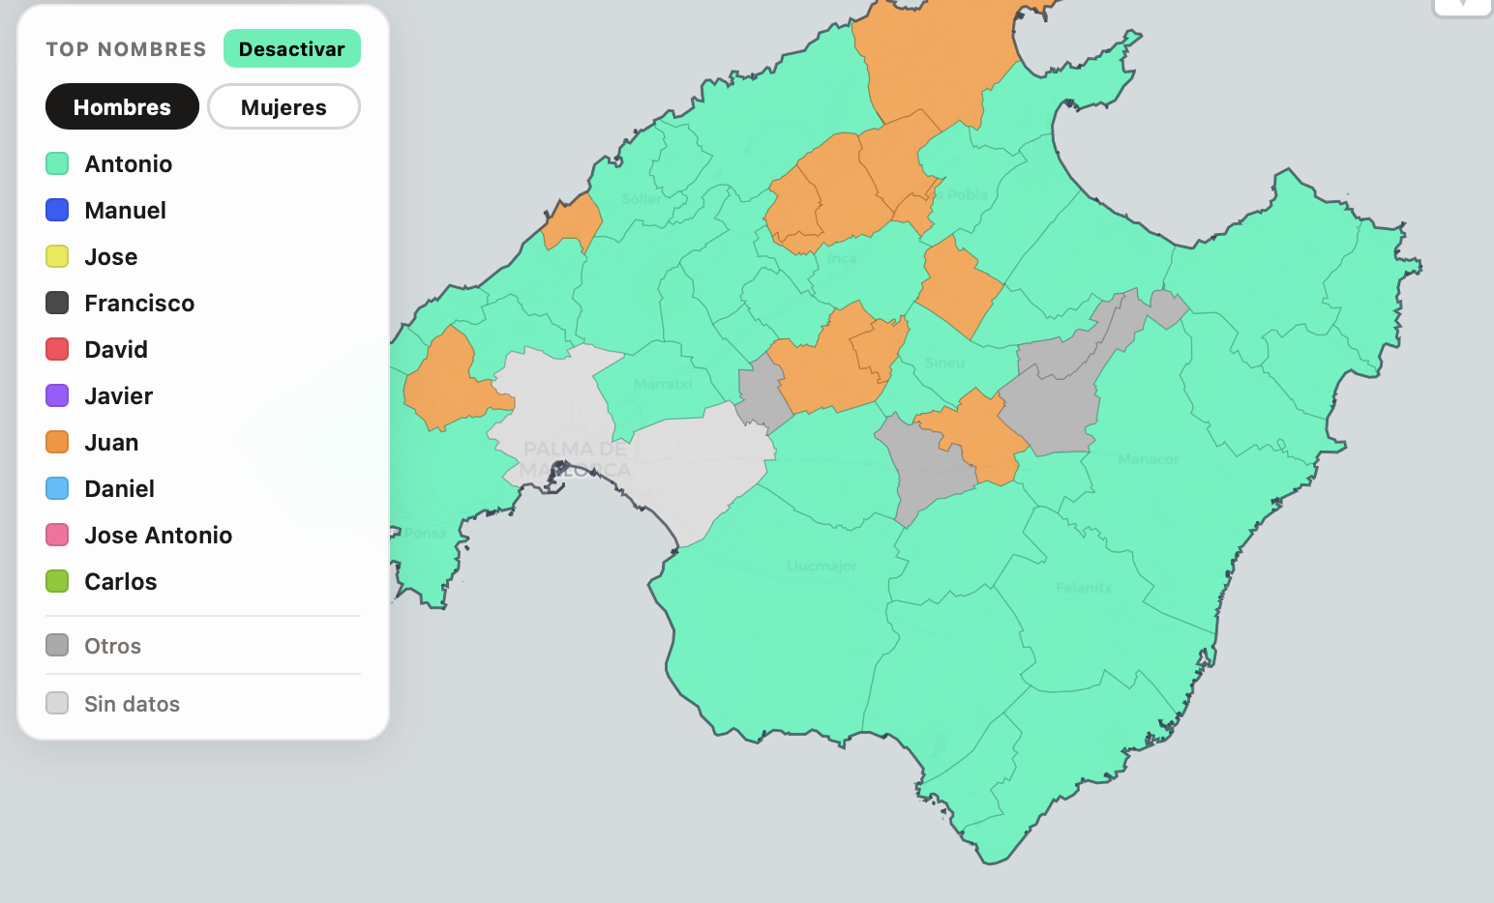The height and width of the screenshot is (903, 1494).
Task: Select the Javier purple legend swatch
Action: [57, 396]
